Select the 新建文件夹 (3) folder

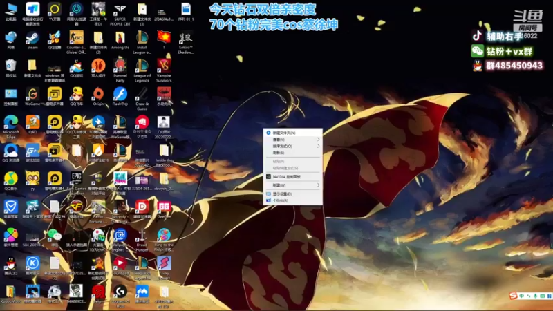(x=142, y=14)
